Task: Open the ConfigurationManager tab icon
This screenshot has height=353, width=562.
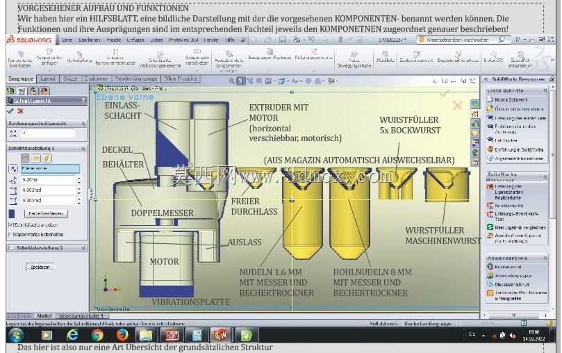Action: (x=33, y=91)
